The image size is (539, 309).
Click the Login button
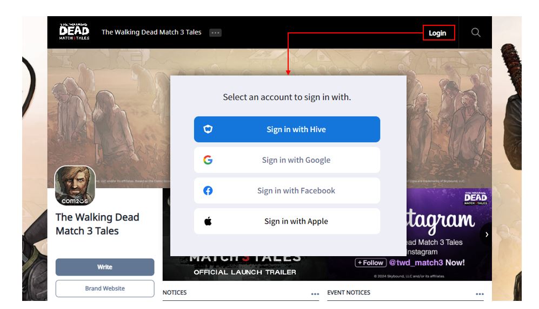438,33
